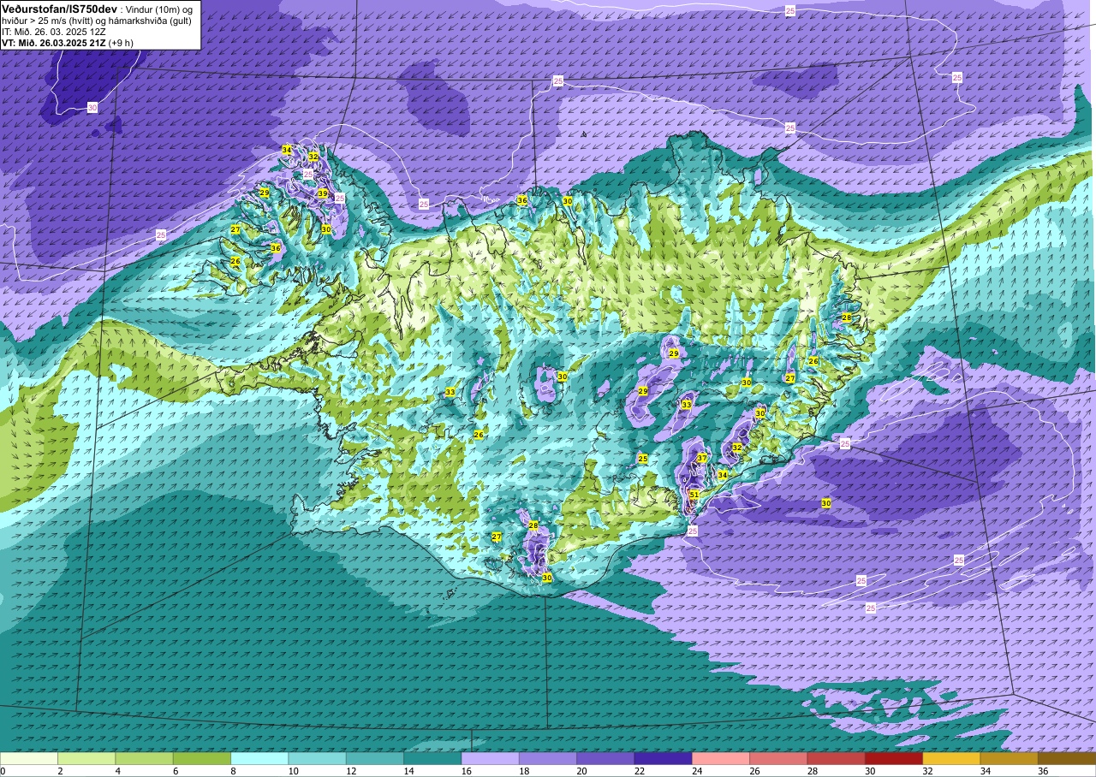Image resolution: width=1096 pixels, height=777 pixels.
Task: Click the line 'VT: Mið. 26.03.2025 21Z (+9 h)'
Action: point(67,43)
